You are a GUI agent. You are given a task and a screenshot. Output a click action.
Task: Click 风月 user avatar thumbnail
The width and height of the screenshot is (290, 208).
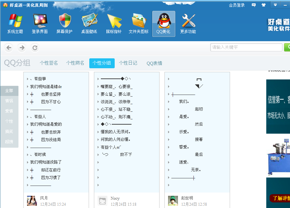32,201
